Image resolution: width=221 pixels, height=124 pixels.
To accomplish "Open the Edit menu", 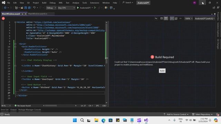I will pos(15,3).
